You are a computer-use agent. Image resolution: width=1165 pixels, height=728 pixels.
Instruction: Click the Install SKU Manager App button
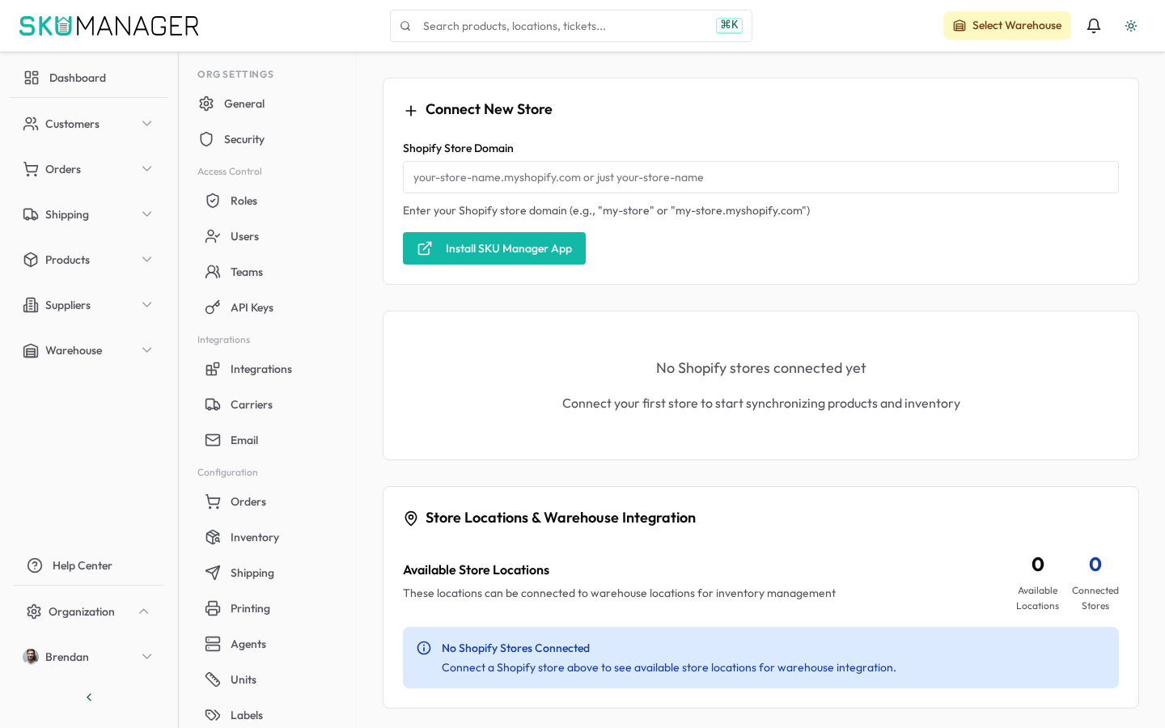(494, 248)
